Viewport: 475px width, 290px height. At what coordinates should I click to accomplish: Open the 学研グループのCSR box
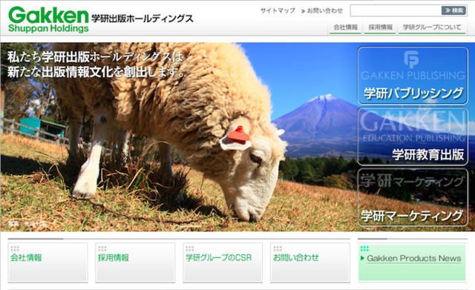223,263
